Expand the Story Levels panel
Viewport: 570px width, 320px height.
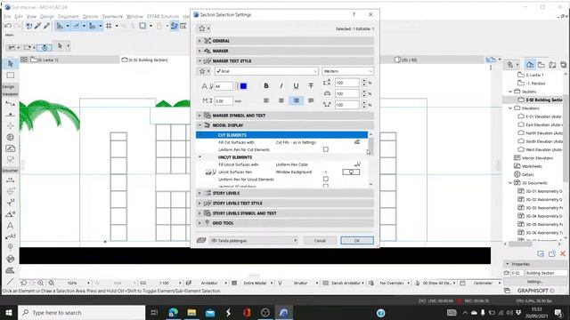[285, 193]
